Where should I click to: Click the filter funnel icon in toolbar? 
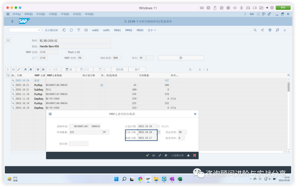[x=78, y=30]
